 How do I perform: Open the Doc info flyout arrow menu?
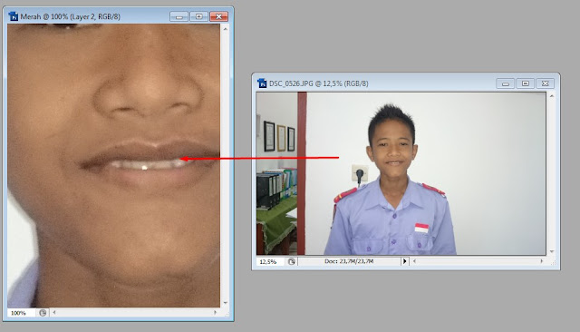404,261
